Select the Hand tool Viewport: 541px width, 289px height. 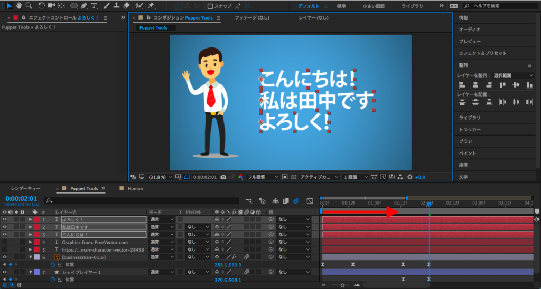[19, 6]
